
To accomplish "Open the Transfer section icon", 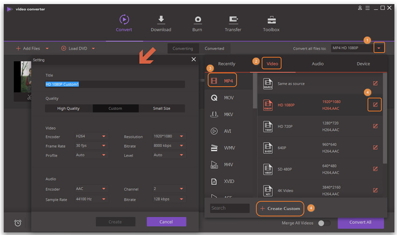I will pyautogui.click(x=233, y=20).
